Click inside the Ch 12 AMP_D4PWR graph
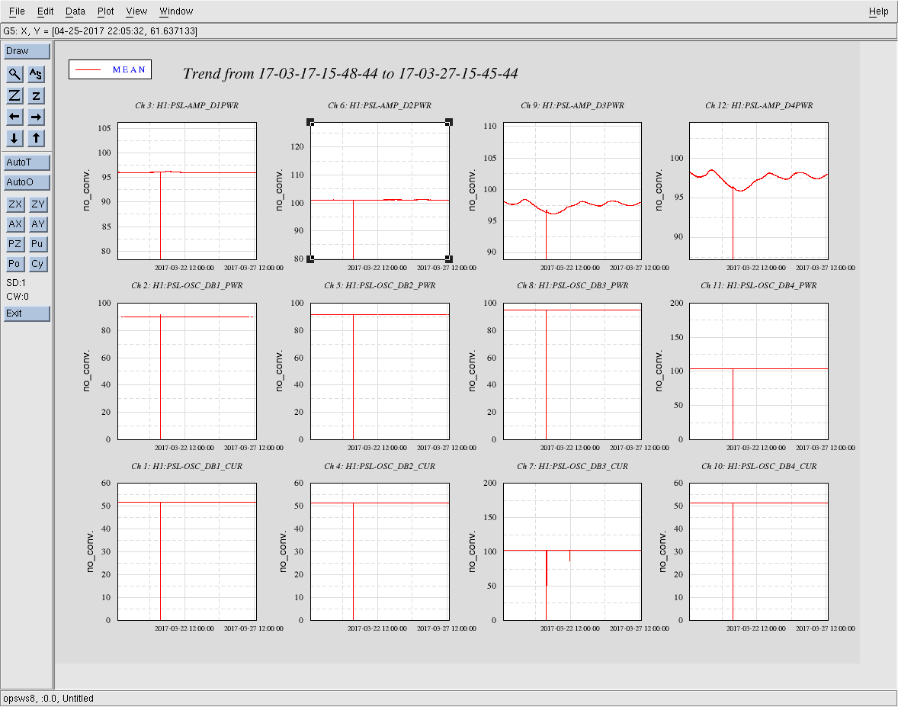 pyautogui.click(x=758, y=191)
